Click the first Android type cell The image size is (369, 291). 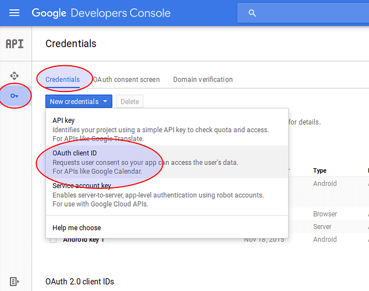(x=325, y=183)
